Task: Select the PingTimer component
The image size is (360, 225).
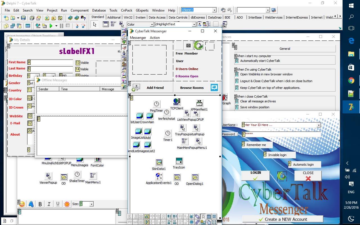Action: (x=156, y=104)
